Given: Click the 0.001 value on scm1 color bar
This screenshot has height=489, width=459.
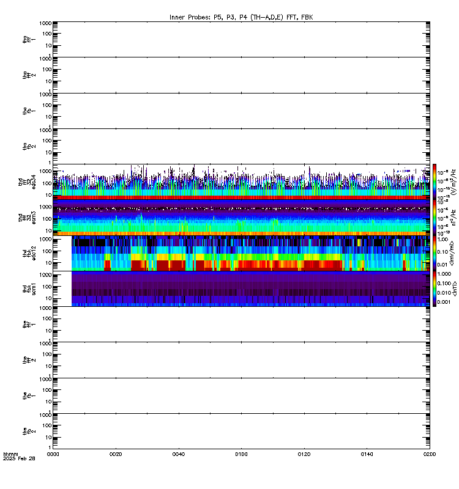Looking at the screenshot, I should coord(444,302).
